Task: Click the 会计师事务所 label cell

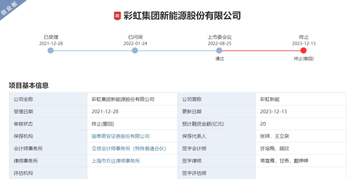Action: click(48, 149)
